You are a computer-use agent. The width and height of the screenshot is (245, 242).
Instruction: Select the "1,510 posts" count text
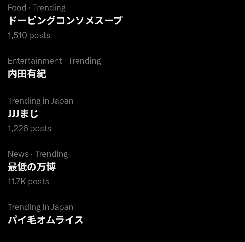29,35
